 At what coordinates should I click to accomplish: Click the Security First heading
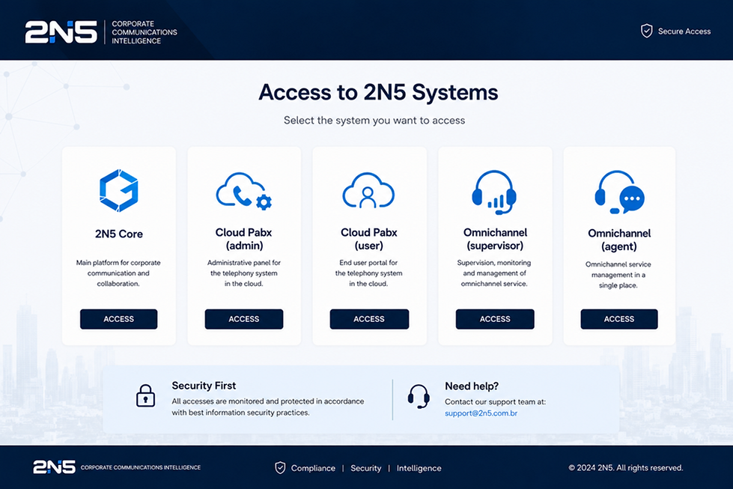point(204,386)
